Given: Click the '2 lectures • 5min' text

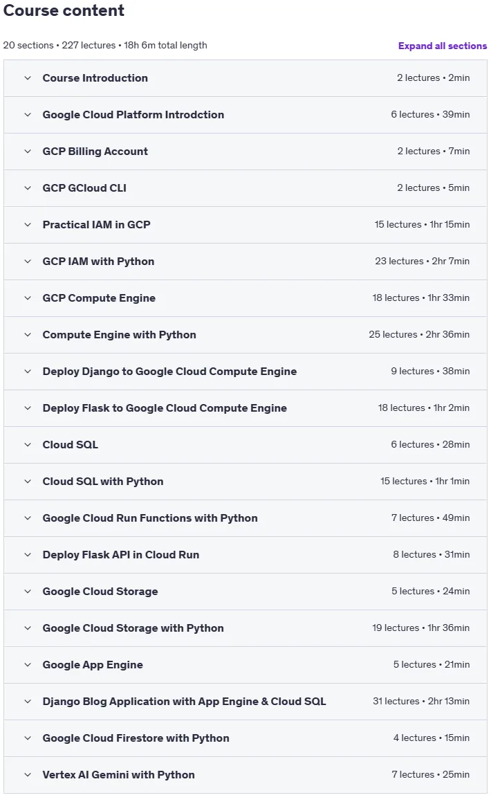Looking at the screenshot, I should point(433,188).
